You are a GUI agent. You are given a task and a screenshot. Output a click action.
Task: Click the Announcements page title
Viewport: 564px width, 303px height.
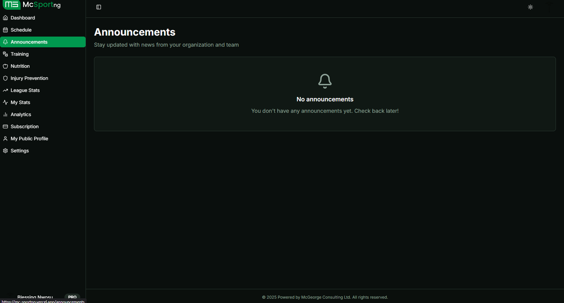tap(135, 32)
